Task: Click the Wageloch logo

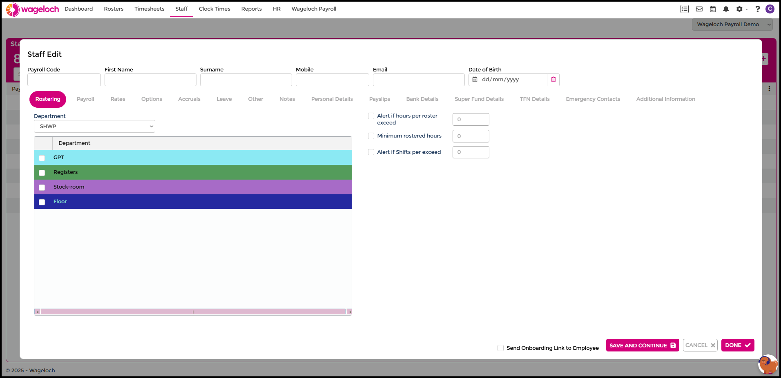Action: point(33,9)
